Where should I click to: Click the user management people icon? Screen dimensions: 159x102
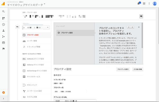[24, 41]
